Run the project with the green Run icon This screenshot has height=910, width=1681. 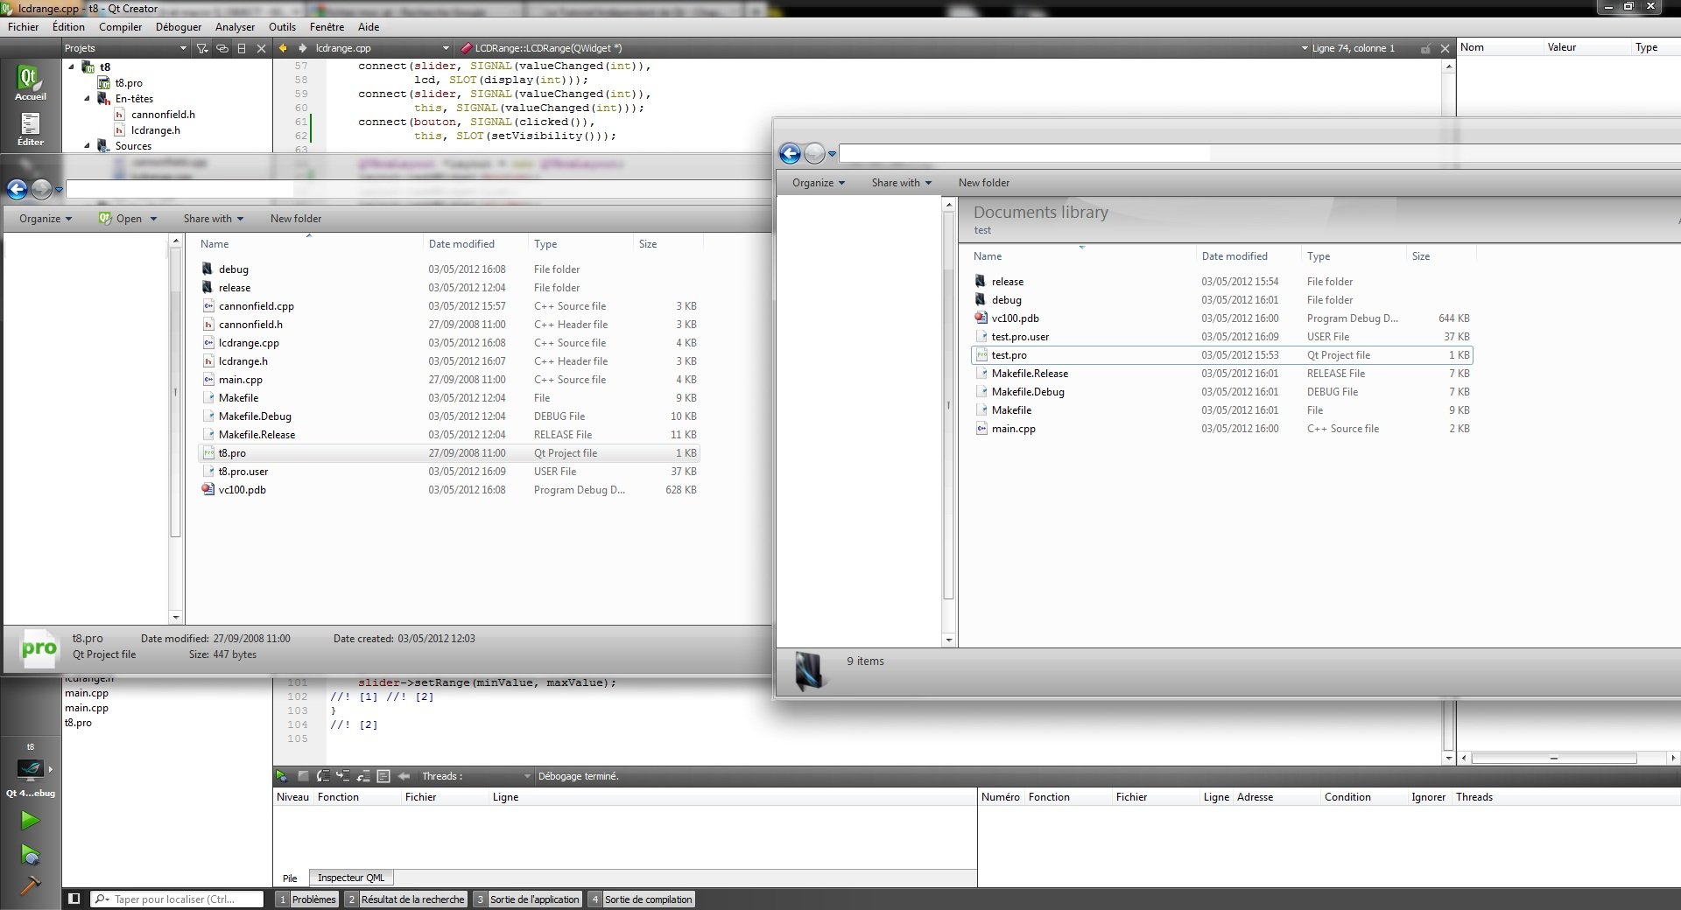[30, 821]
